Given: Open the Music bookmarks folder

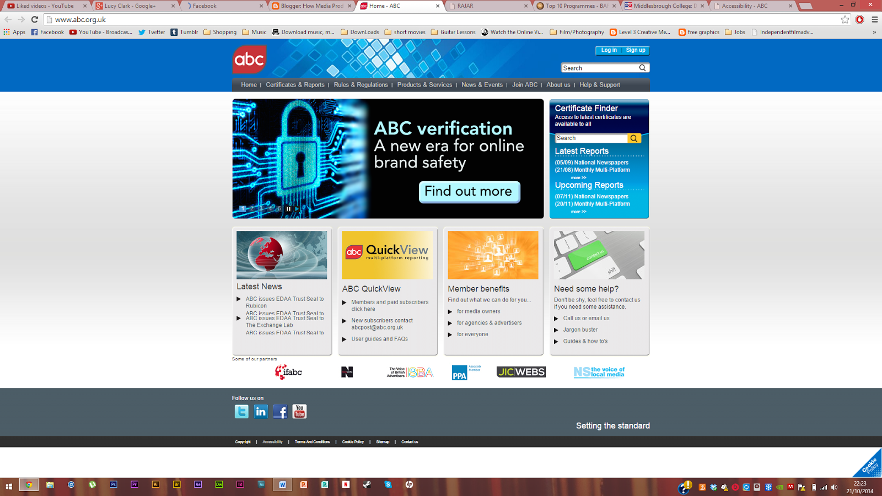Looking at the screenshot, I should point(254,32).
